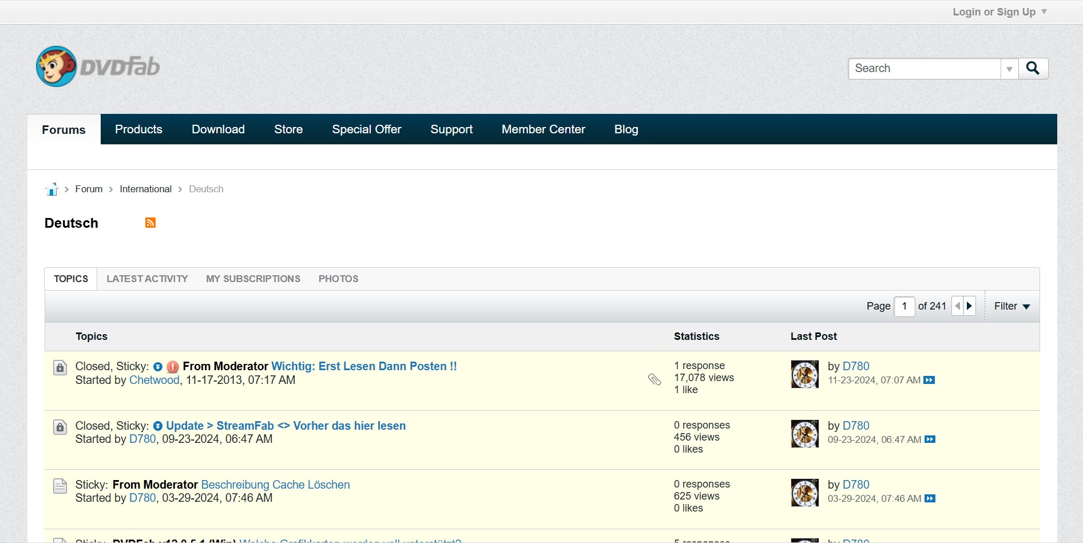Image resolution: width=1083 pixels, height=543 pixels.
Task: Open D780 last post link dated 11-23-2024
Action: 856,366
